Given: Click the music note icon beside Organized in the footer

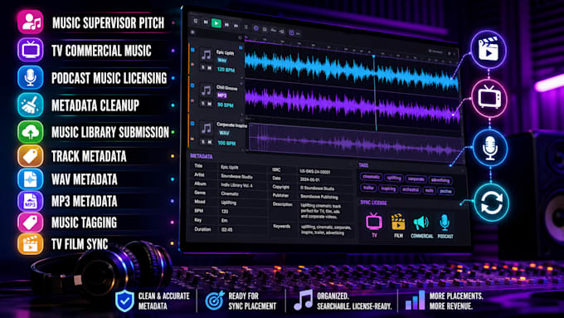Looking at the screenshot, I should point(303,301).
